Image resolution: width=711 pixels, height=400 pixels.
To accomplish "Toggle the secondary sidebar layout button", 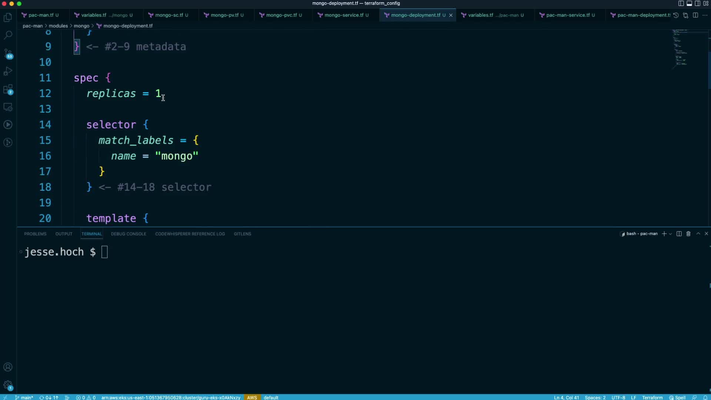I will 697,3.
